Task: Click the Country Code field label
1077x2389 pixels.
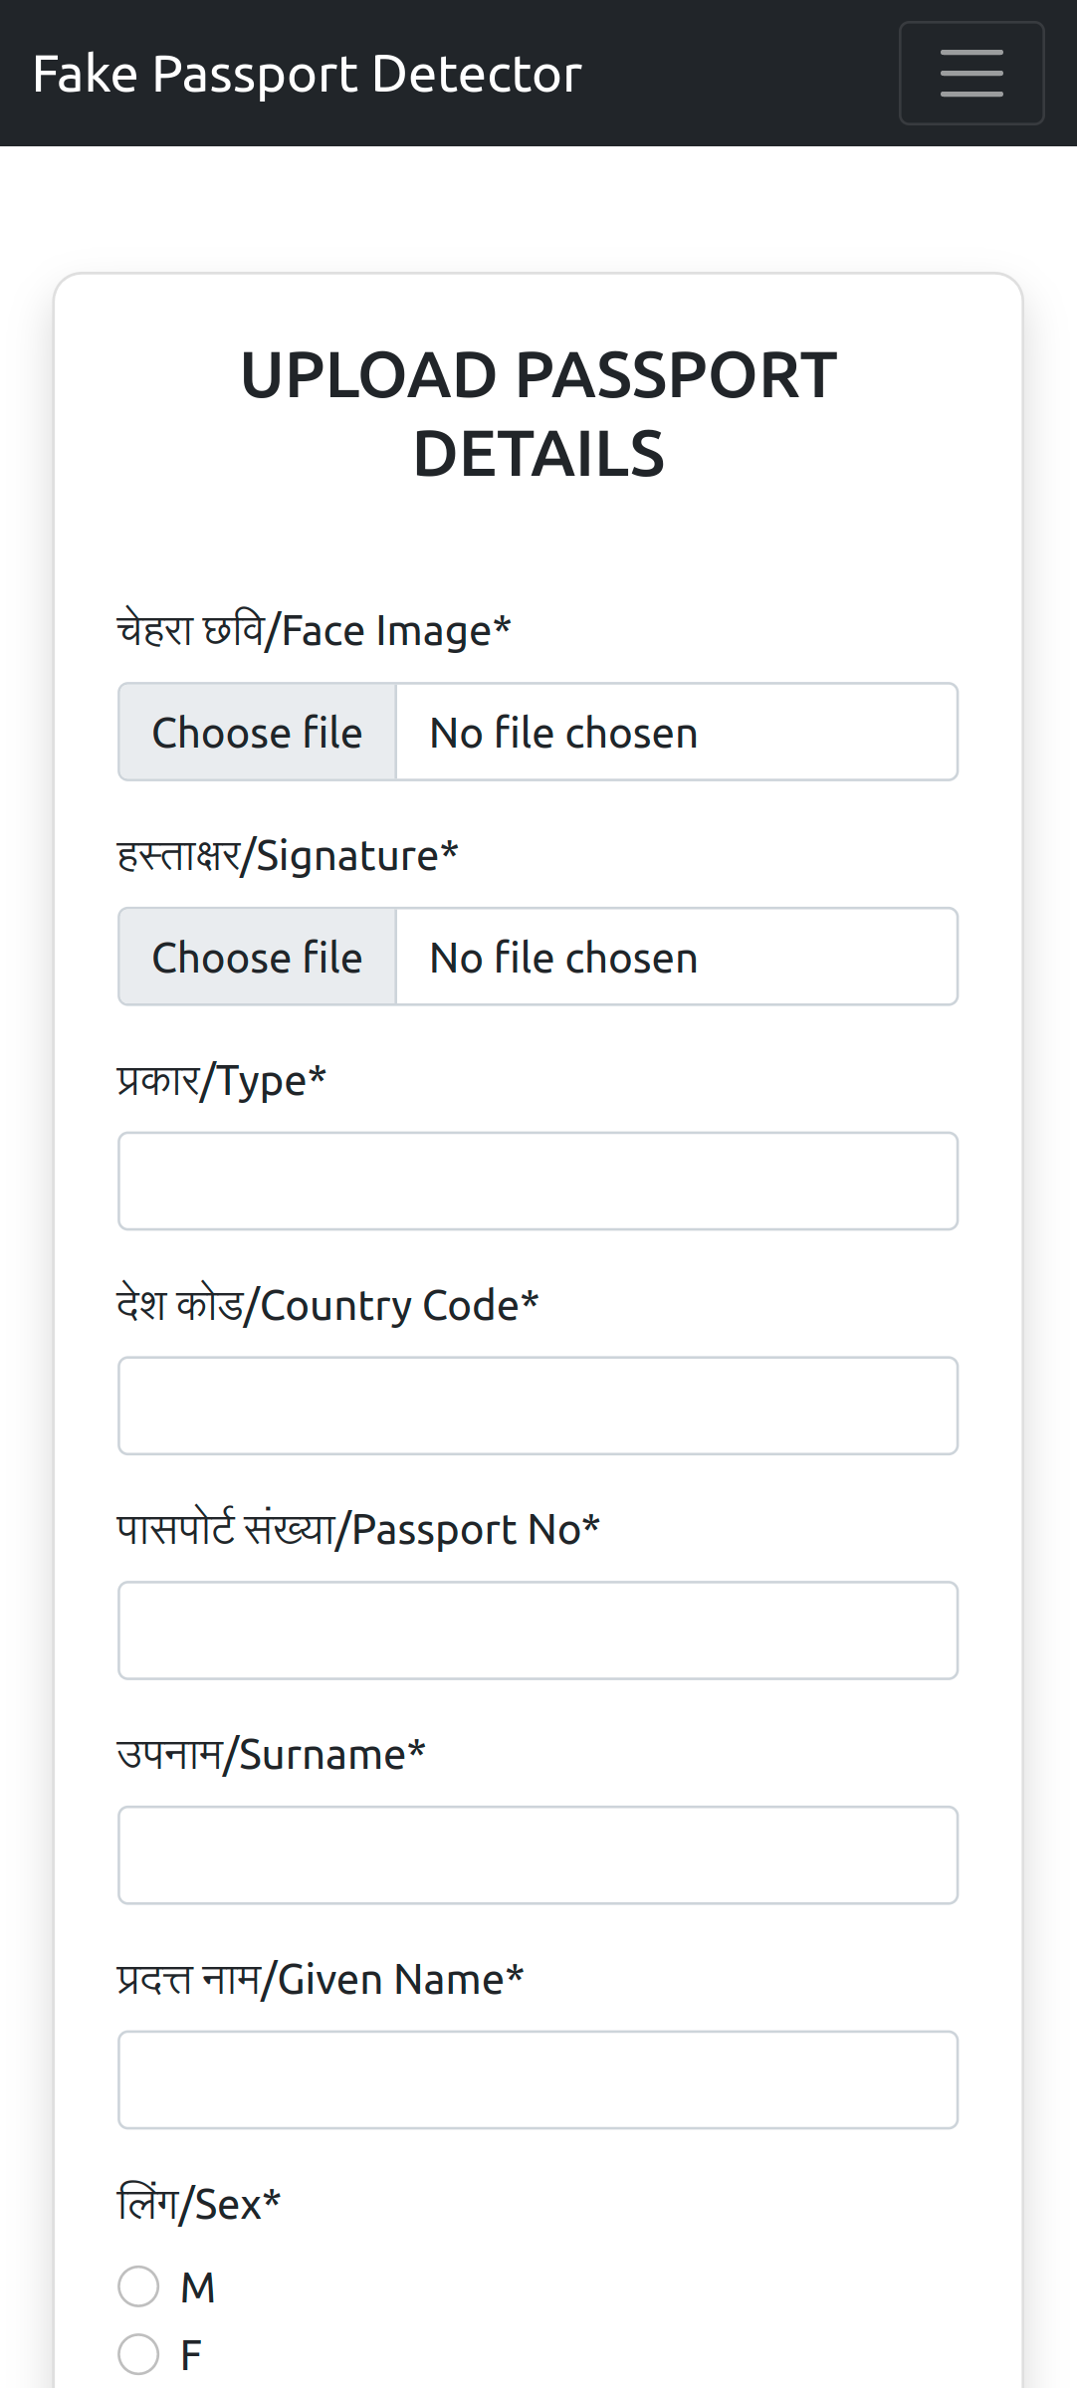Action: coord(327,1305)
